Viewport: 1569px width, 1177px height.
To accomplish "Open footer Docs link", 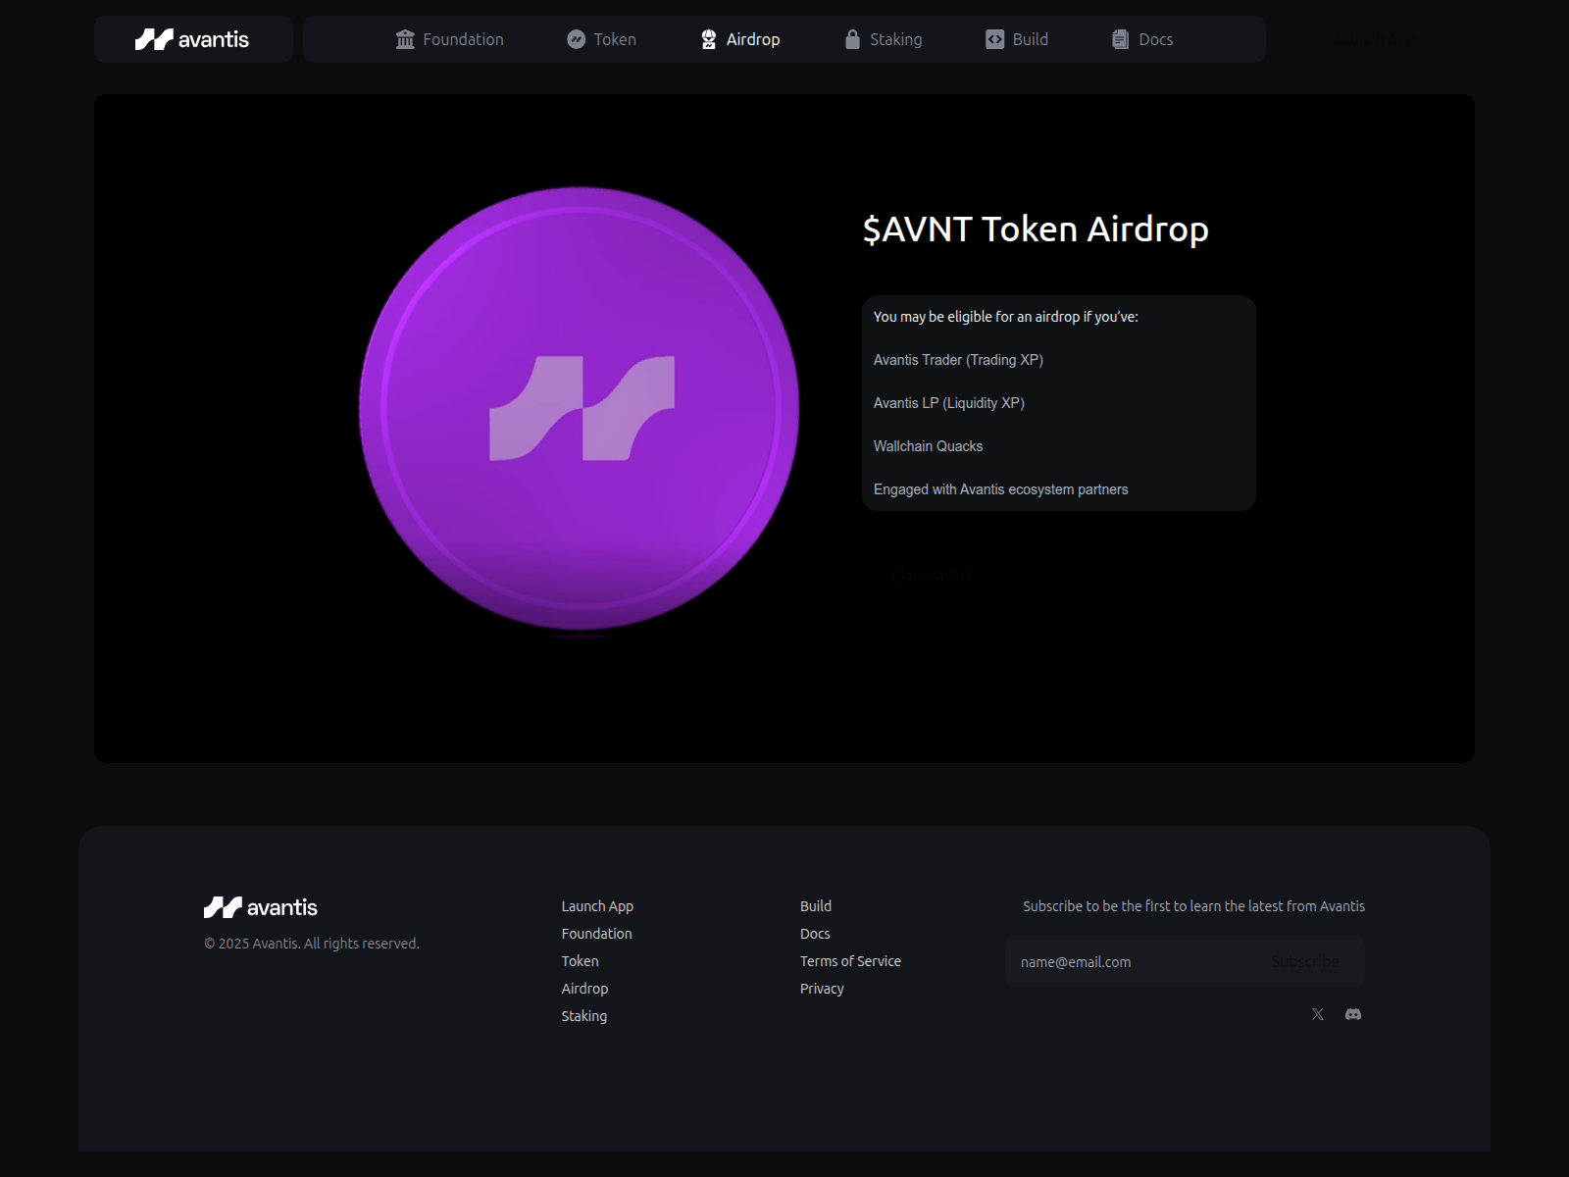I will click(x=815, y=934).
